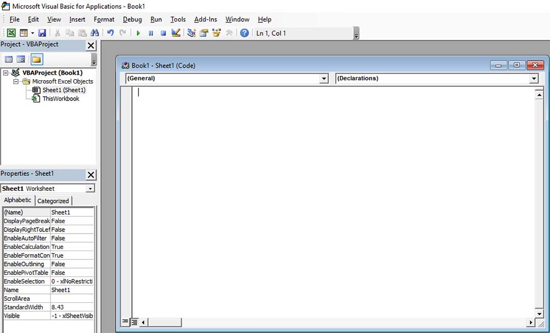This screenshot has height=333, width=550.
Task: Switch to the Alphabetic properties tab
Action: pyautogui.click(x=18, y=200)
